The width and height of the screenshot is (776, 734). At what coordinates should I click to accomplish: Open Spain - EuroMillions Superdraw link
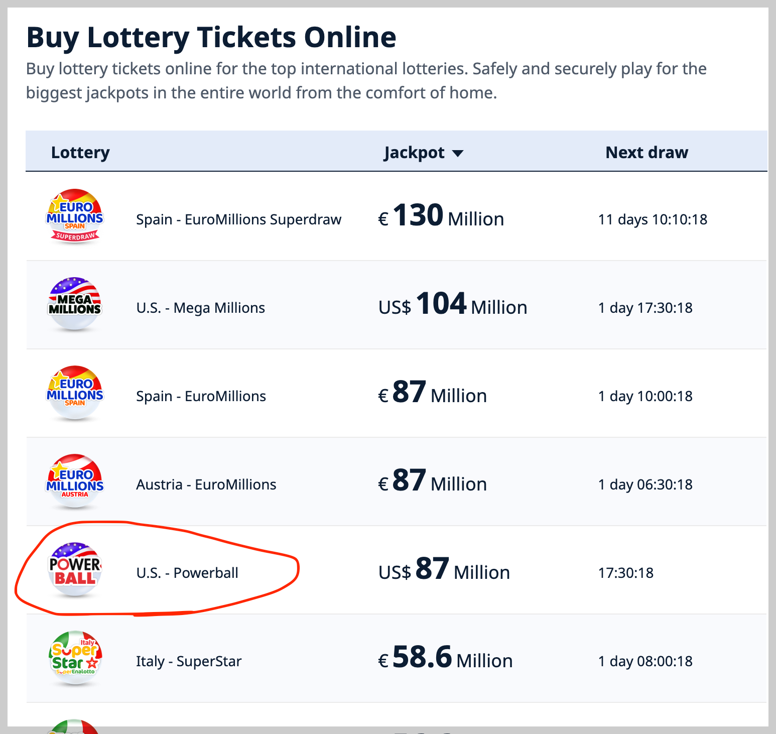[x=238, y=219]
